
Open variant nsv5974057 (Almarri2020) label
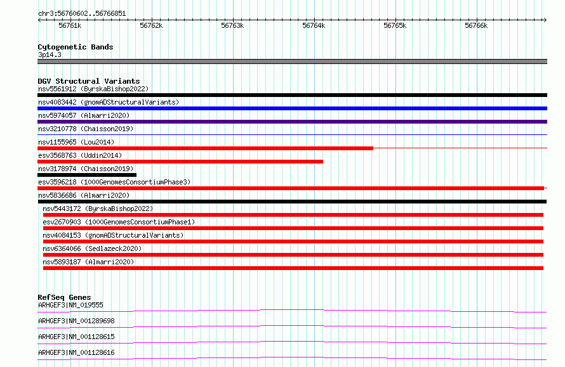(84, 115)
